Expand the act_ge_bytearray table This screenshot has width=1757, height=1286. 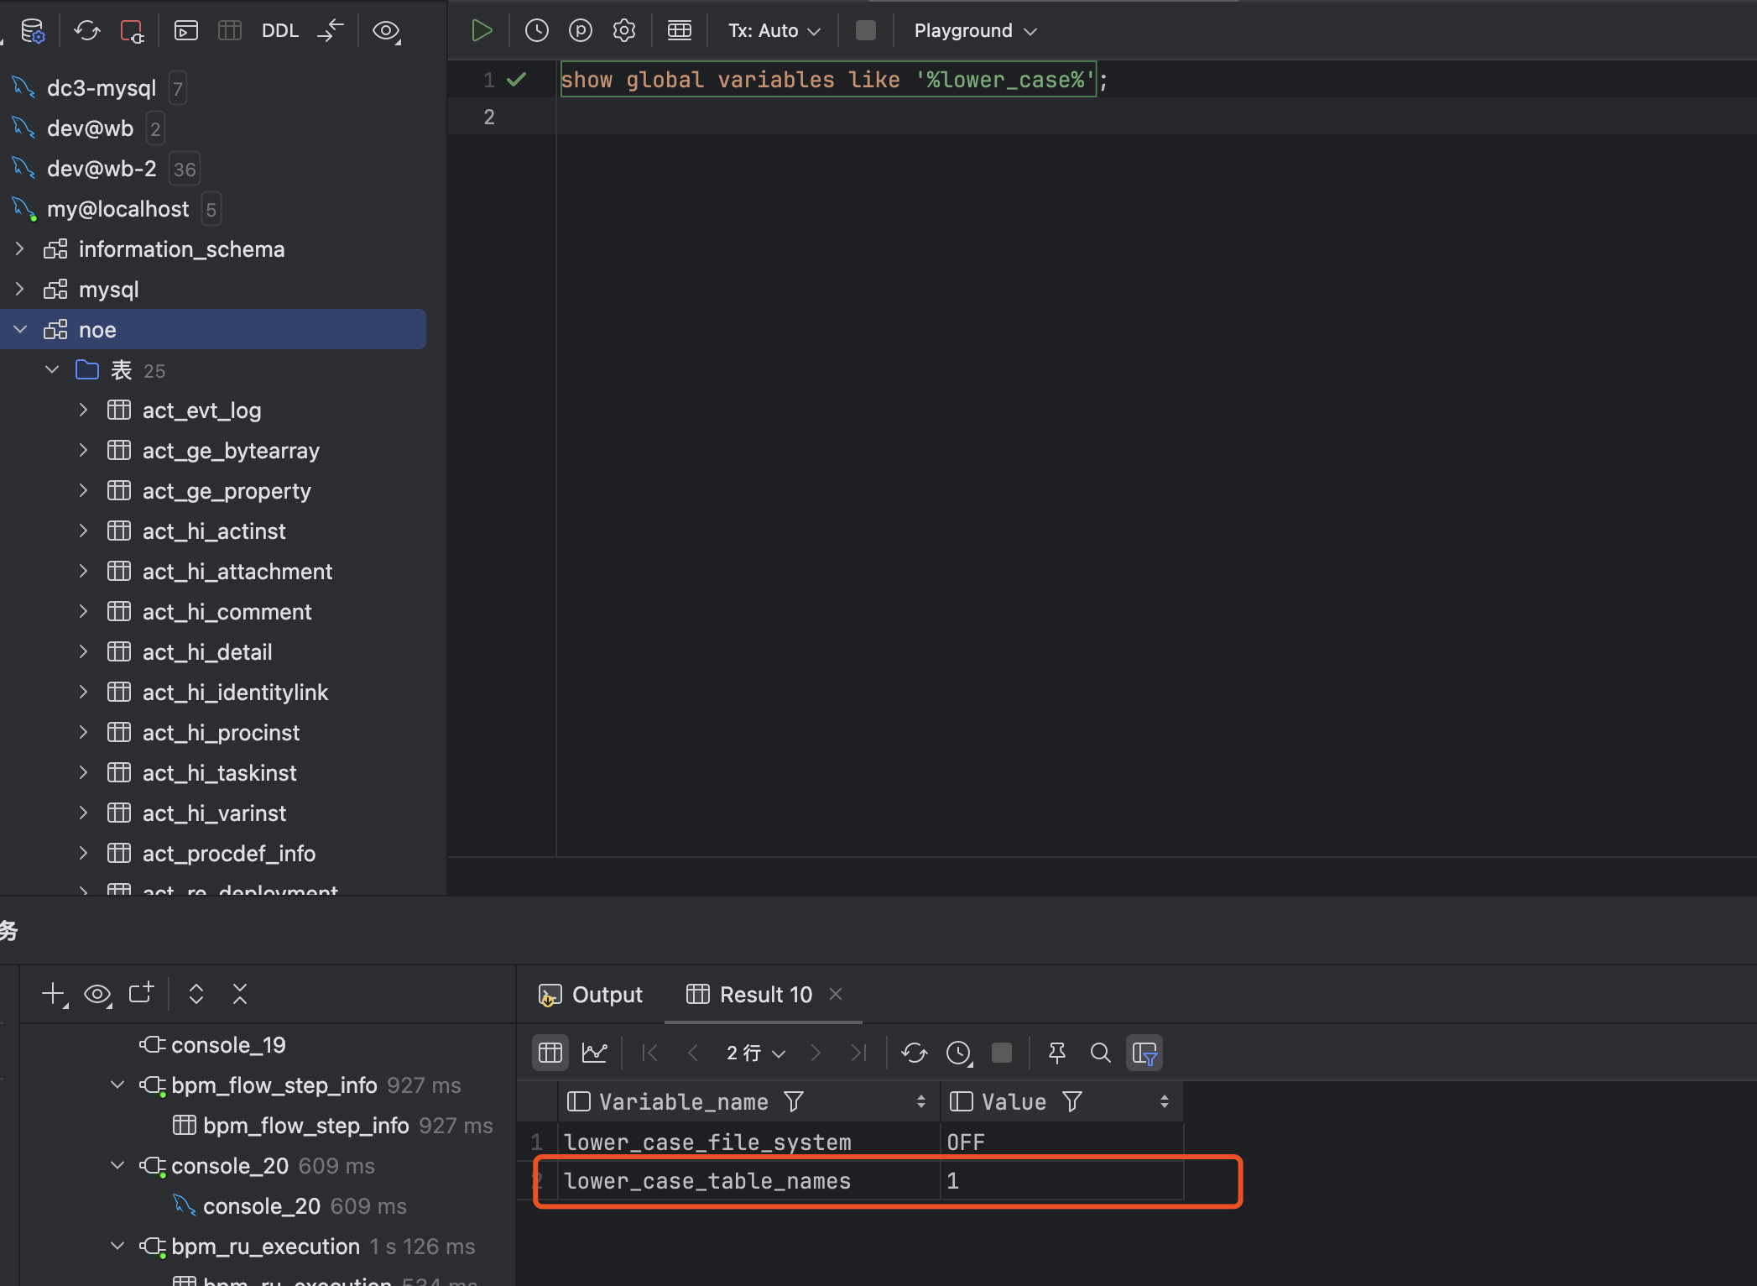[x=83, y=451]
